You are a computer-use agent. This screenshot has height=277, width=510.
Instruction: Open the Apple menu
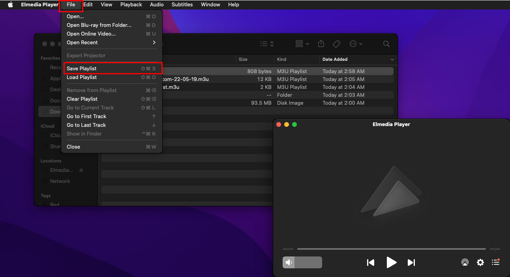pyautogui.click(x=10, y=4)
